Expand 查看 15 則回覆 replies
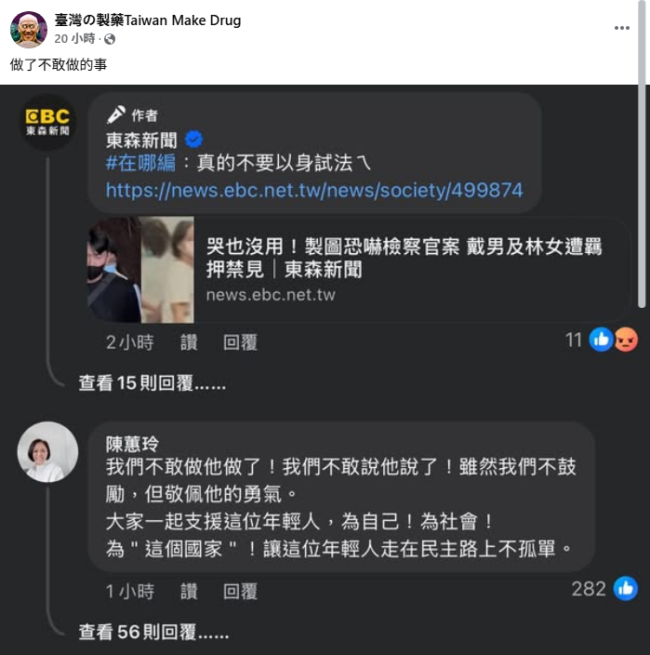Image resolution: width=650 pixels, height=655 pixels. 152,382
